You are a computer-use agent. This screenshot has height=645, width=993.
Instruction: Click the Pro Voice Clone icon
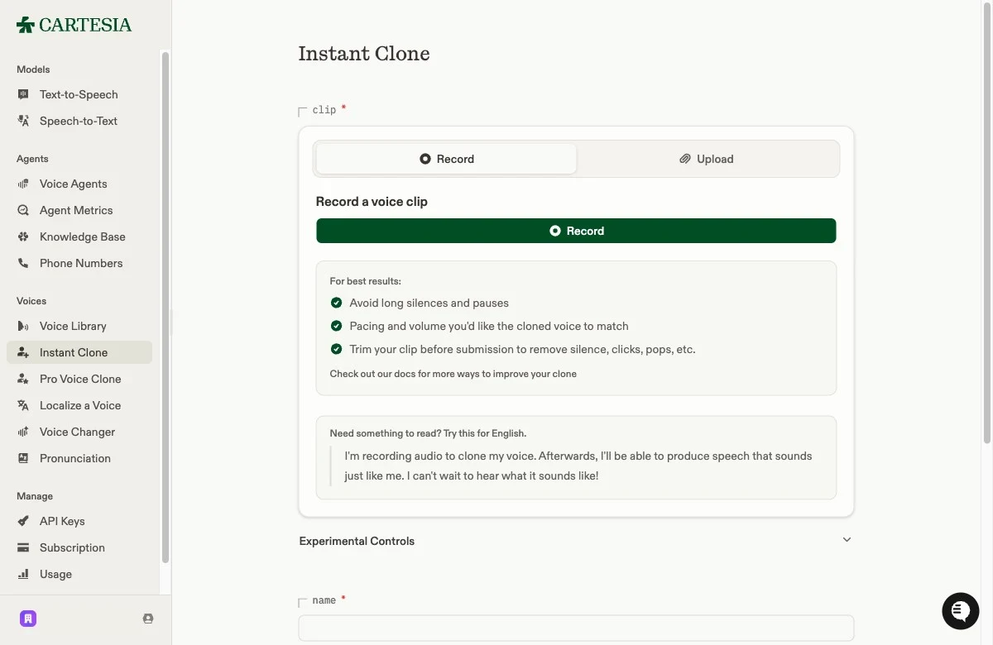(23, 379)
